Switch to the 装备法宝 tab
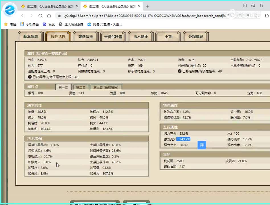 85,36
